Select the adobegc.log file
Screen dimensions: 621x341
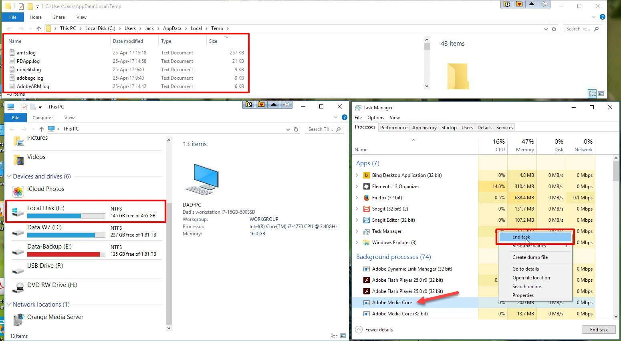pos(30,78)
